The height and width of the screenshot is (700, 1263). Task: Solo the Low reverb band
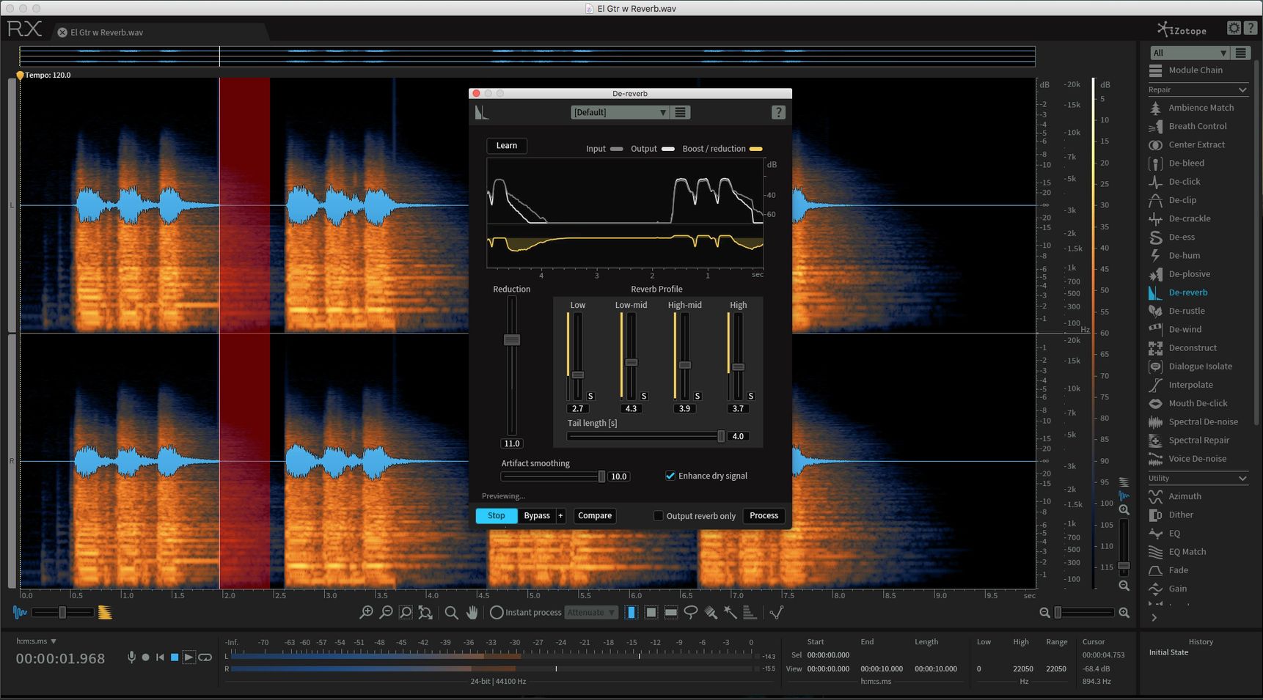590,396
